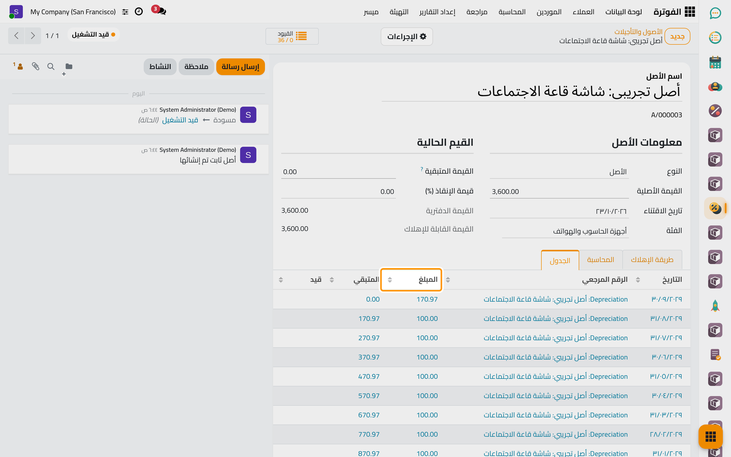Sort table by المبلغ column header
The width and height of the screenshot is (731, 457).
coord(411,280)
